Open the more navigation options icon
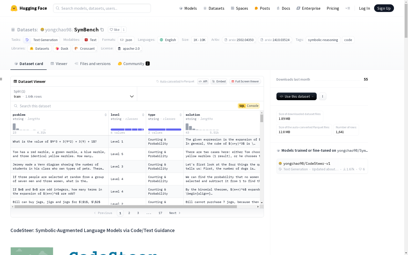408x255 pixels. click(x=348, y=8)
